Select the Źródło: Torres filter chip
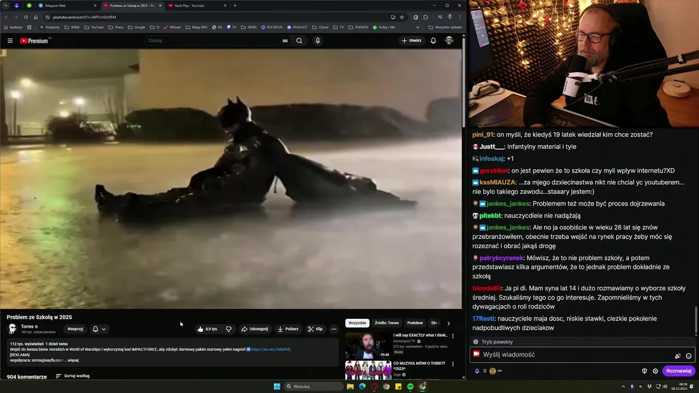 pyautogui.click(x=386, y=323)
